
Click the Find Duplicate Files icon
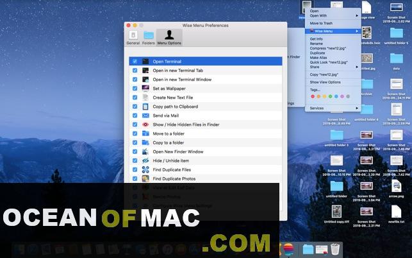click(x=145, y=169)
